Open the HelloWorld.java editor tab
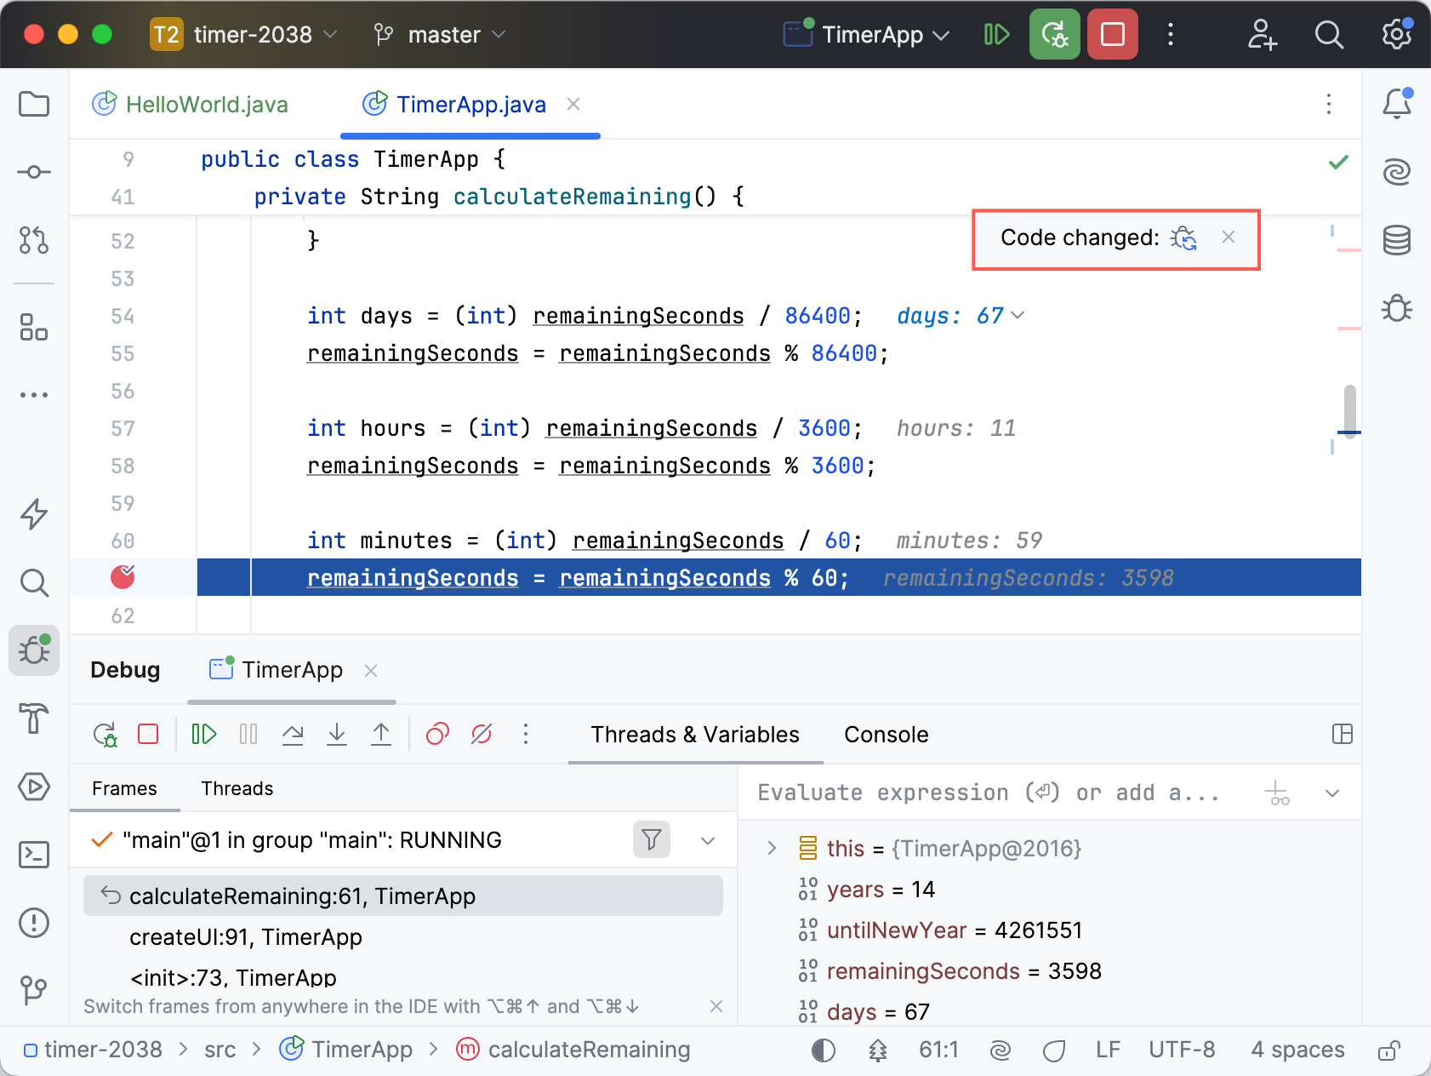The width and height of the screenshot is (1431, 1076). [x=207, y=104]
